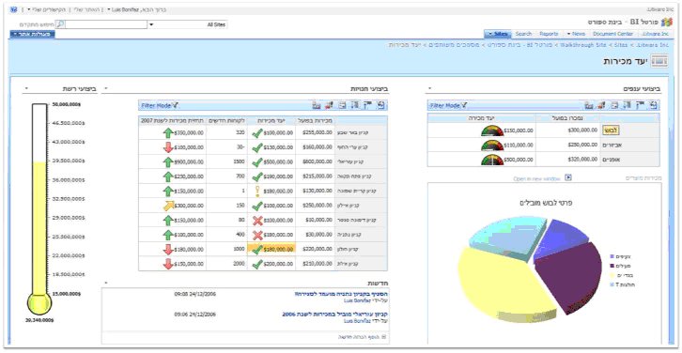The image size is (682, 353).
Task: Open the Document Center tab
Action: [x=612, y=34]
